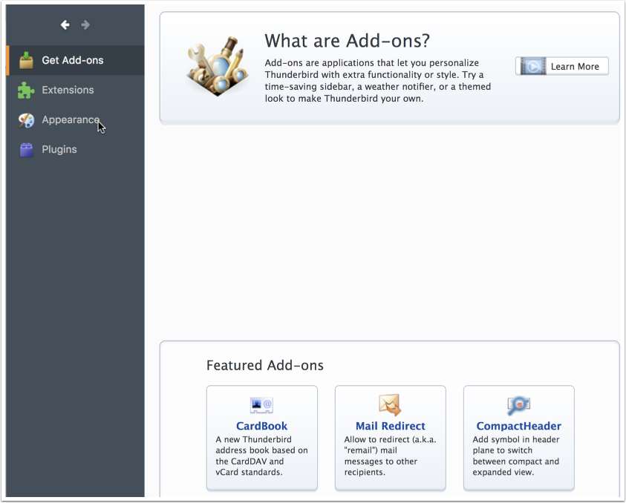
Task: Click the Get Add-ons box icon
Action: 26,60
